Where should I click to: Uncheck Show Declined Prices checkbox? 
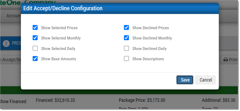[126, 28]
